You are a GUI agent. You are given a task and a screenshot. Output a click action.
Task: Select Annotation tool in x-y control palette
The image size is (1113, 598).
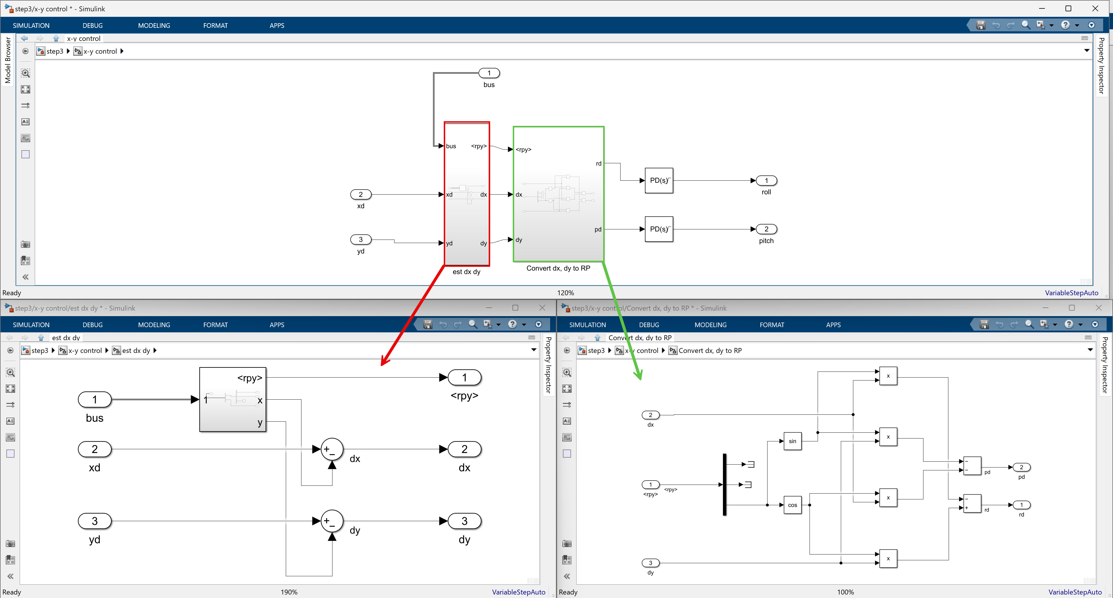(26, 122)
